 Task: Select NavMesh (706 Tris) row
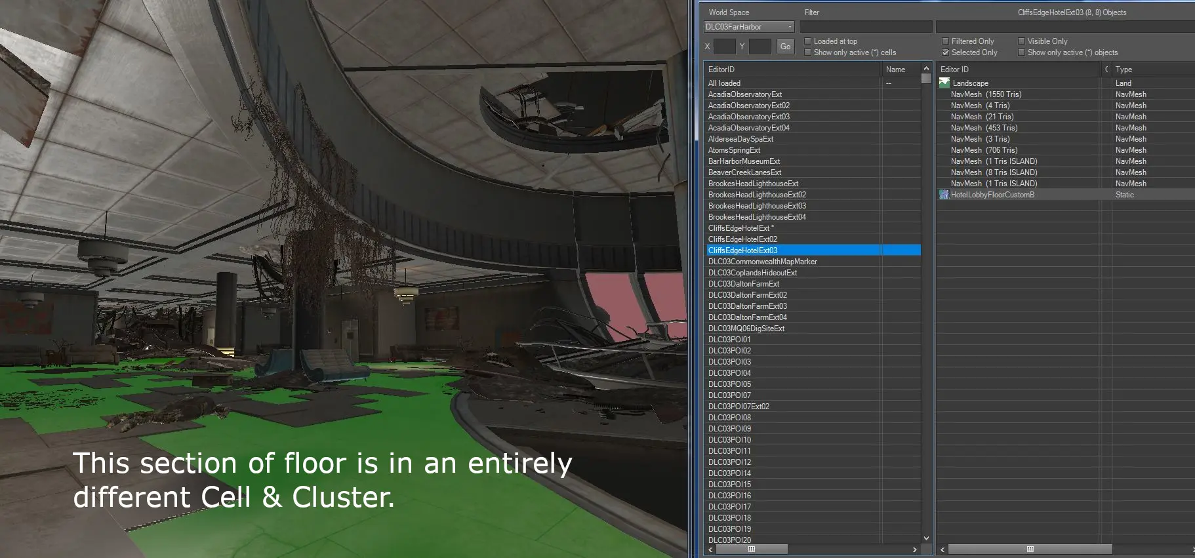[1066, 150]
